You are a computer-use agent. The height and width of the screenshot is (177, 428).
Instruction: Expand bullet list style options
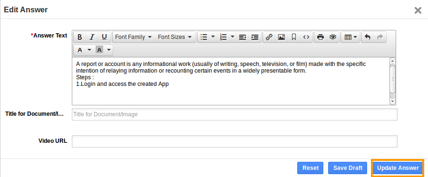tap(213, 37)
